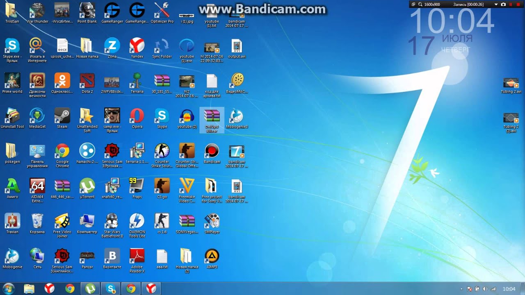Take a screenshot with Bandicam camera icon
Screen dimensions: 525x295
pyautogui.click(x=503, y=4)
